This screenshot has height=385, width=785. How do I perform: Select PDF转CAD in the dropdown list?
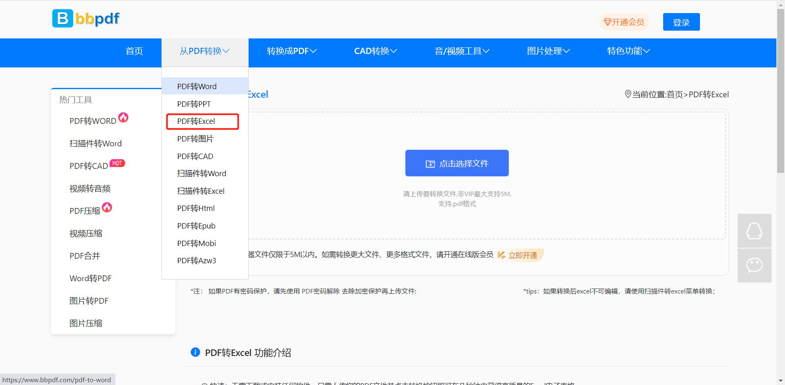205,156
